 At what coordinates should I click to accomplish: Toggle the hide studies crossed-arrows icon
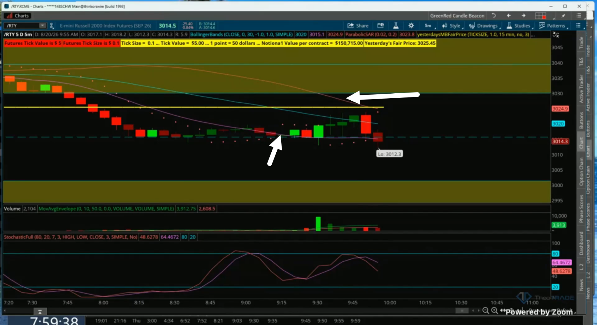556,35
